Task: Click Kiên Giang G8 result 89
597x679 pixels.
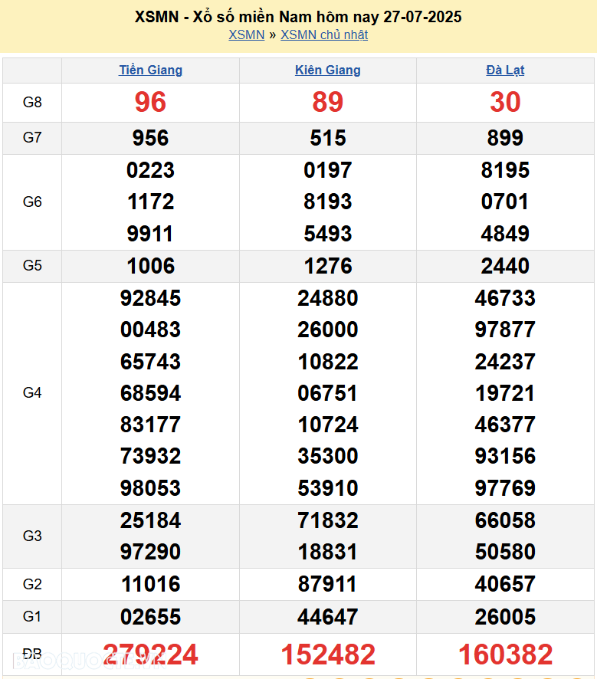Action: pos(327,102)
